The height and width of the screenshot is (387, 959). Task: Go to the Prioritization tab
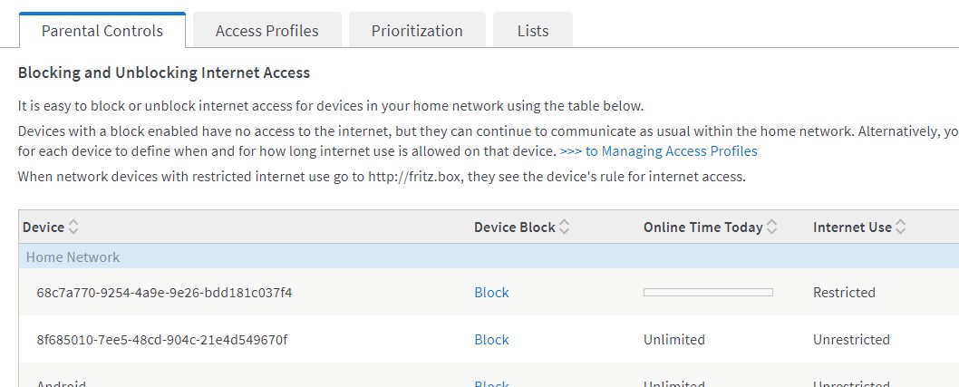417,31
